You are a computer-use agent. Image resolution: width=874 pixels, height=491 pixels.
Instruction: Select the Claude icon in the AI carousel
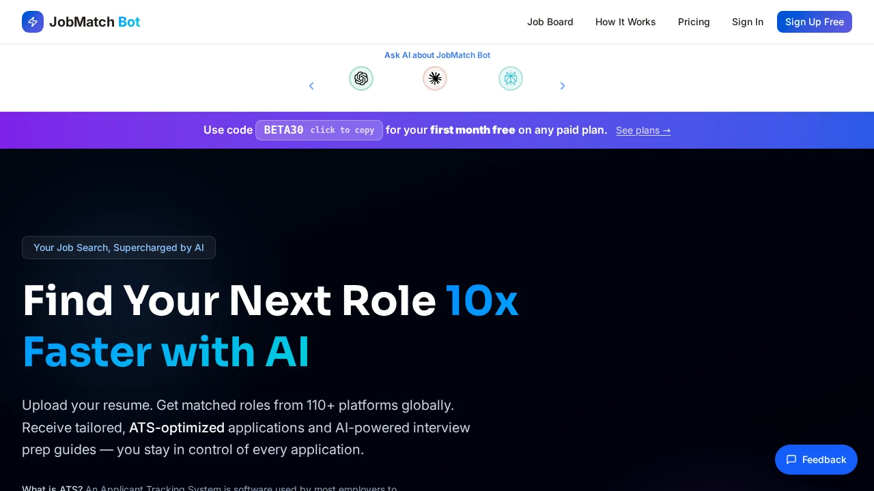point(435,78)
